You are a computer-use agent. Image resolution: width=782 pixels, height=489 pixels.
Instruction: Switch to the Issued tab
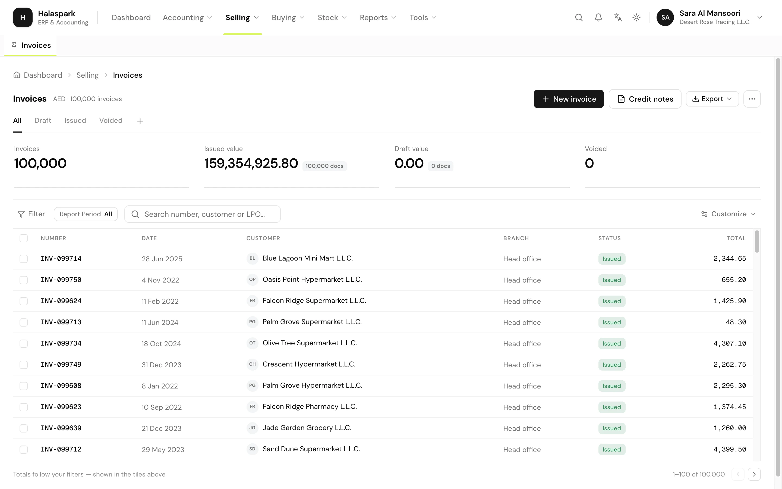[x=75, y=121]
